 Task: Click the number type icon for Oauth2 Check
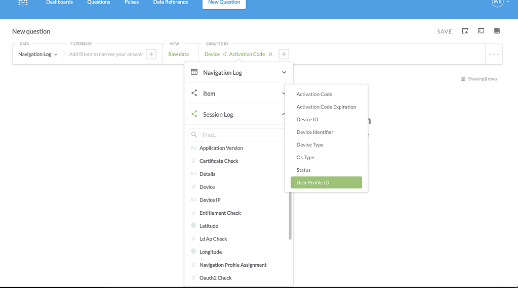pos(193,278)
